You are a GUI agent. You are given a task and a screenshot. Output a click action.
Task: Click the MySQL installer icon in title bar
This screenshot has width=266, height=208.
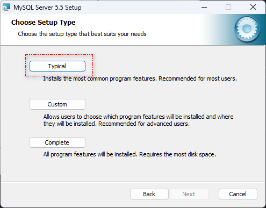[x=6, y=7]
